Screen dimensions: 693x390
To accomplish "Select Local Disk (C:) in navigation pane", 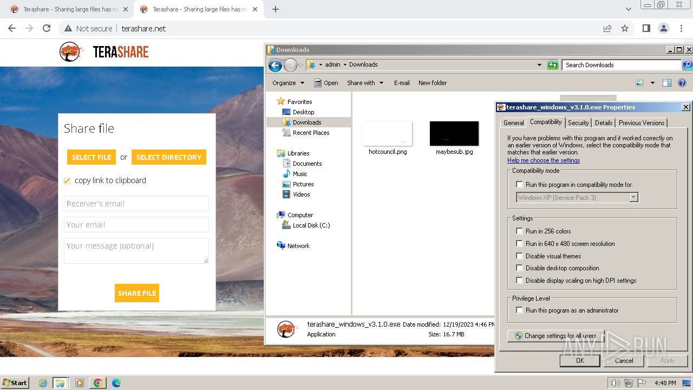I will 306,225.
